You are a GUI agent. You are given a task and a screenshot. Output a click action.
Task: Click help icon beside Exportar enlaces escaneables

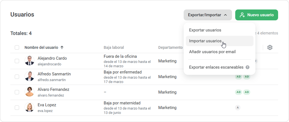tap(248, 67)
